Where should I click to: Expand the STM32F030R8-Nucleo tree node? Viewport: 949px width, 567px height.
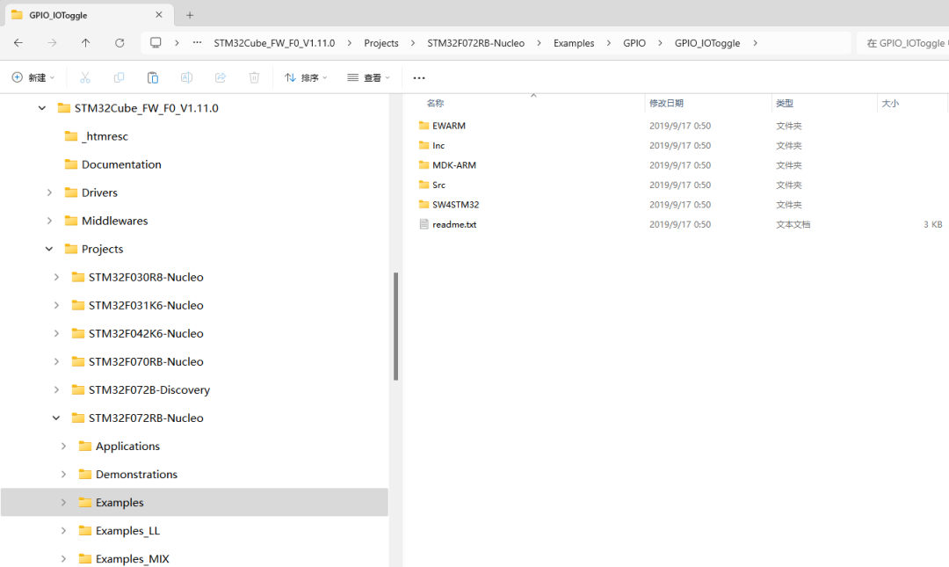(x=55, y=277)
